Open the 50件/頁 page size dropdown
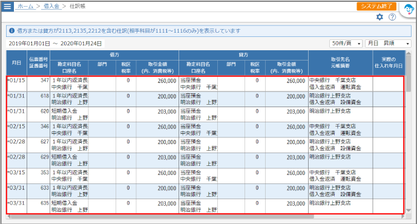This screenshot has height=224, width=417. (346, 44)
